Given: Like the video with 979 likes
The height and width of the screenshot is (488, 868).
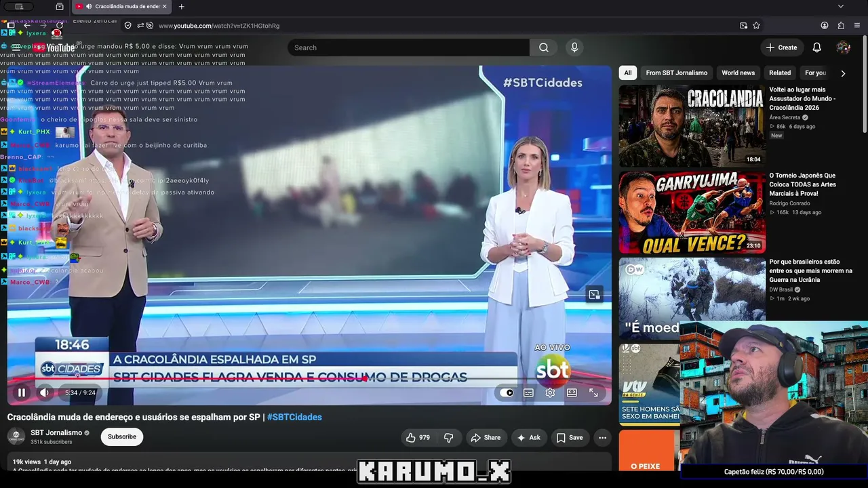Looking at the screenshot, I should tap(418, 438).
